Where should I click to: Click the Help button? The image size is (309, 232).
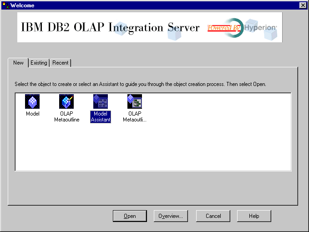[x=254, y=216]
